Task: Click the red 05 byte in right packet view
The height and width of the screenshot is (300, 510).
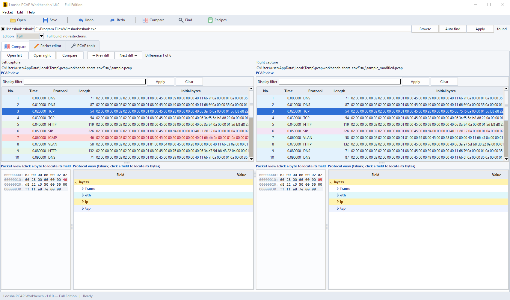Action: pyautogui.click(x=320, y=180)
